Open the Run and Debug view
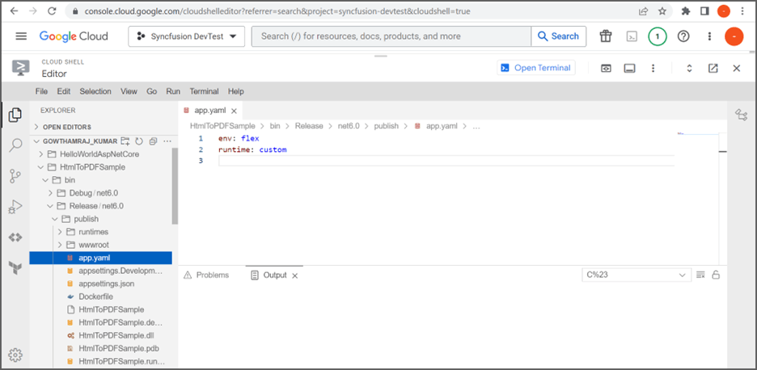 (15, 207)
